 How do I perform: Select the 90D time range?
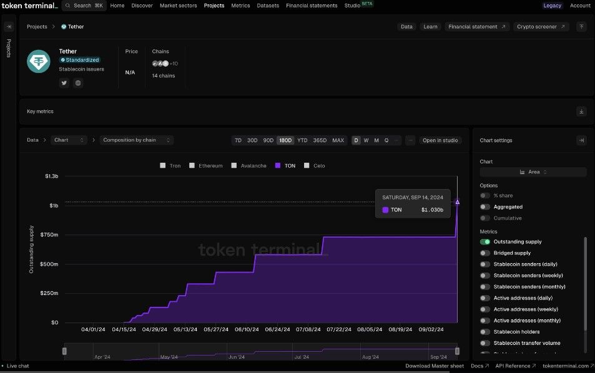click(x=268, y=140)
